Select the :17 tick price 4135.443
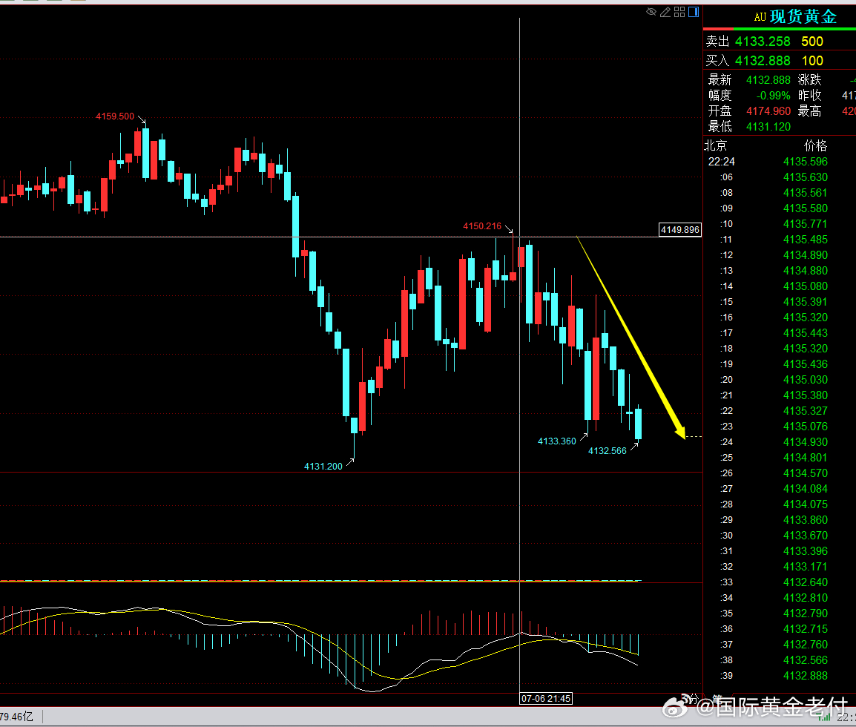 pyautogui.click(x=806, y=333)
